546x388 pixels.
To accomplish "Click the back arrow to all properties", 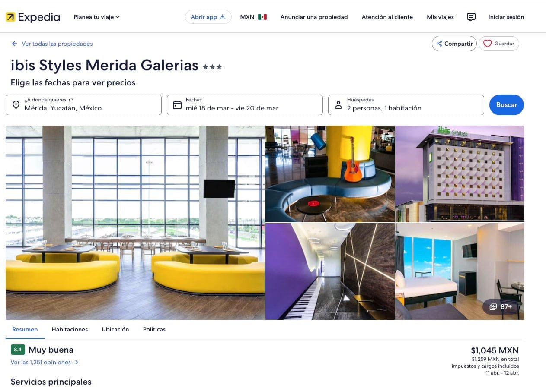I will click(15, 44).
